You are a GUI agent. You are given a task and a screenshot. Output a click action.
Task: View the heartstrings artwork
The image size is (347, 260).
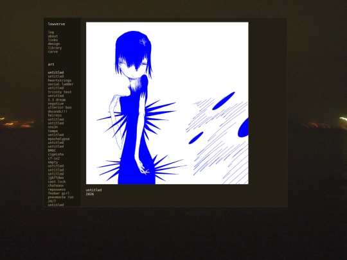coord(60,80)
